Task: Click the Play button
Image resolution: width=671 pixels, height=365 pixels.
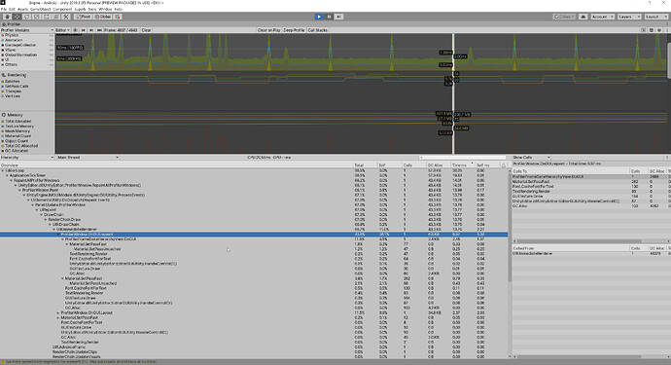Action: (319, 17)
